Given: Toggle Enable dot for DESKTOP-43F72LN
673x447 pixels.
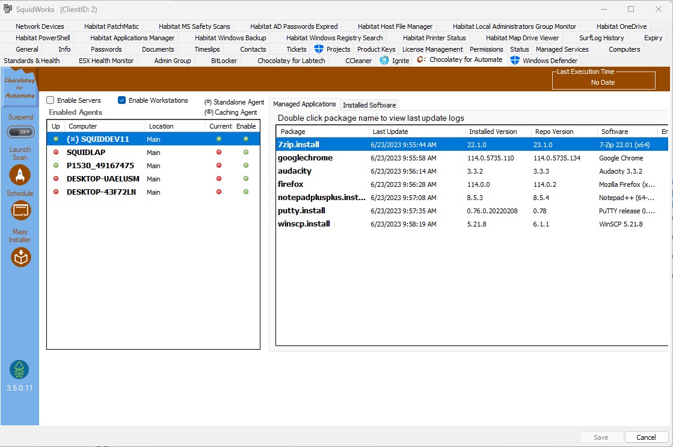Looking at the screenshot, I should (x=246, y=192).
